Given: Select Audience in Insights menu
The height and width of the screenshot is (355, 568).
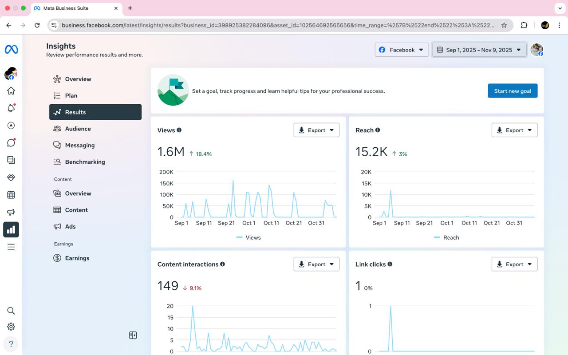Looking at the screenshot, I should click(78, 129).
